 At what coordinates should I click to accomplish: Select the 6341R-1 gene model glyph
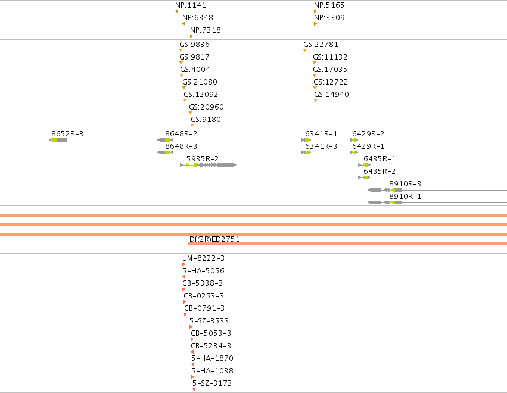[x=306, y=141]
